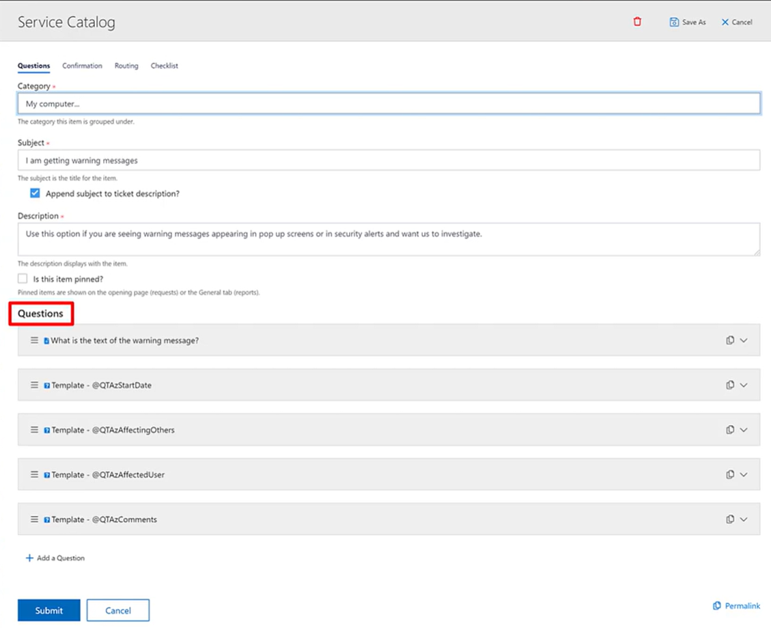Viewport: 771px width, 628px height.
Task: Go to the Checklist tab
Action: tap(164, 66)
